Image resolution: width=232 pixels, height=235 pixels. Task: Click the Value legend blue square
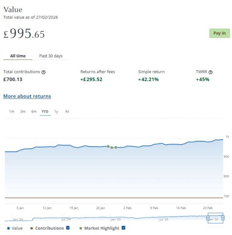pyautogui.click(x=8, y=228)
